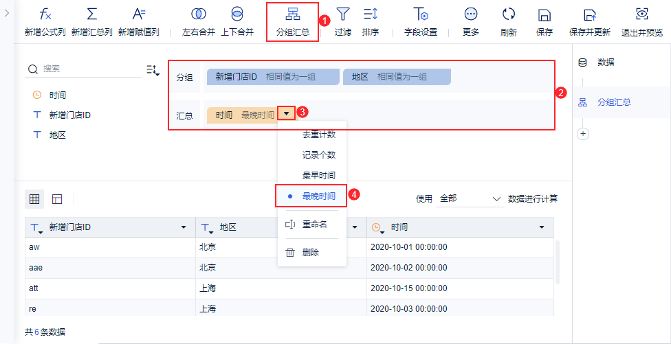Switch to the field layout view icon
This screenshot has height=344, width=671.
pyautogui.click(x=57, y=198)
